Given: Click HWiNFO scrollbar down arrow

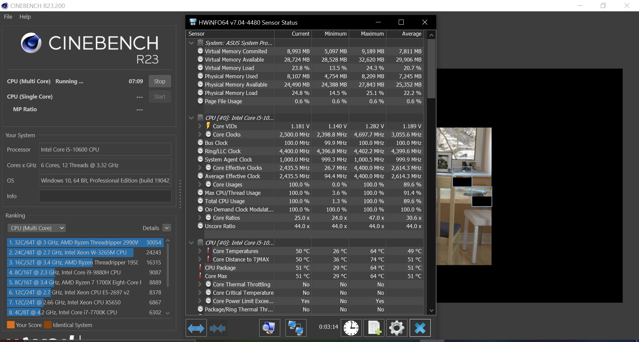Looking at the screenshot, I should (431, 310).
